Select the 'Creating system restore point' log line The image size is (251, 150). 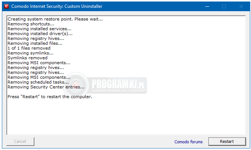[x=55, y=19]
